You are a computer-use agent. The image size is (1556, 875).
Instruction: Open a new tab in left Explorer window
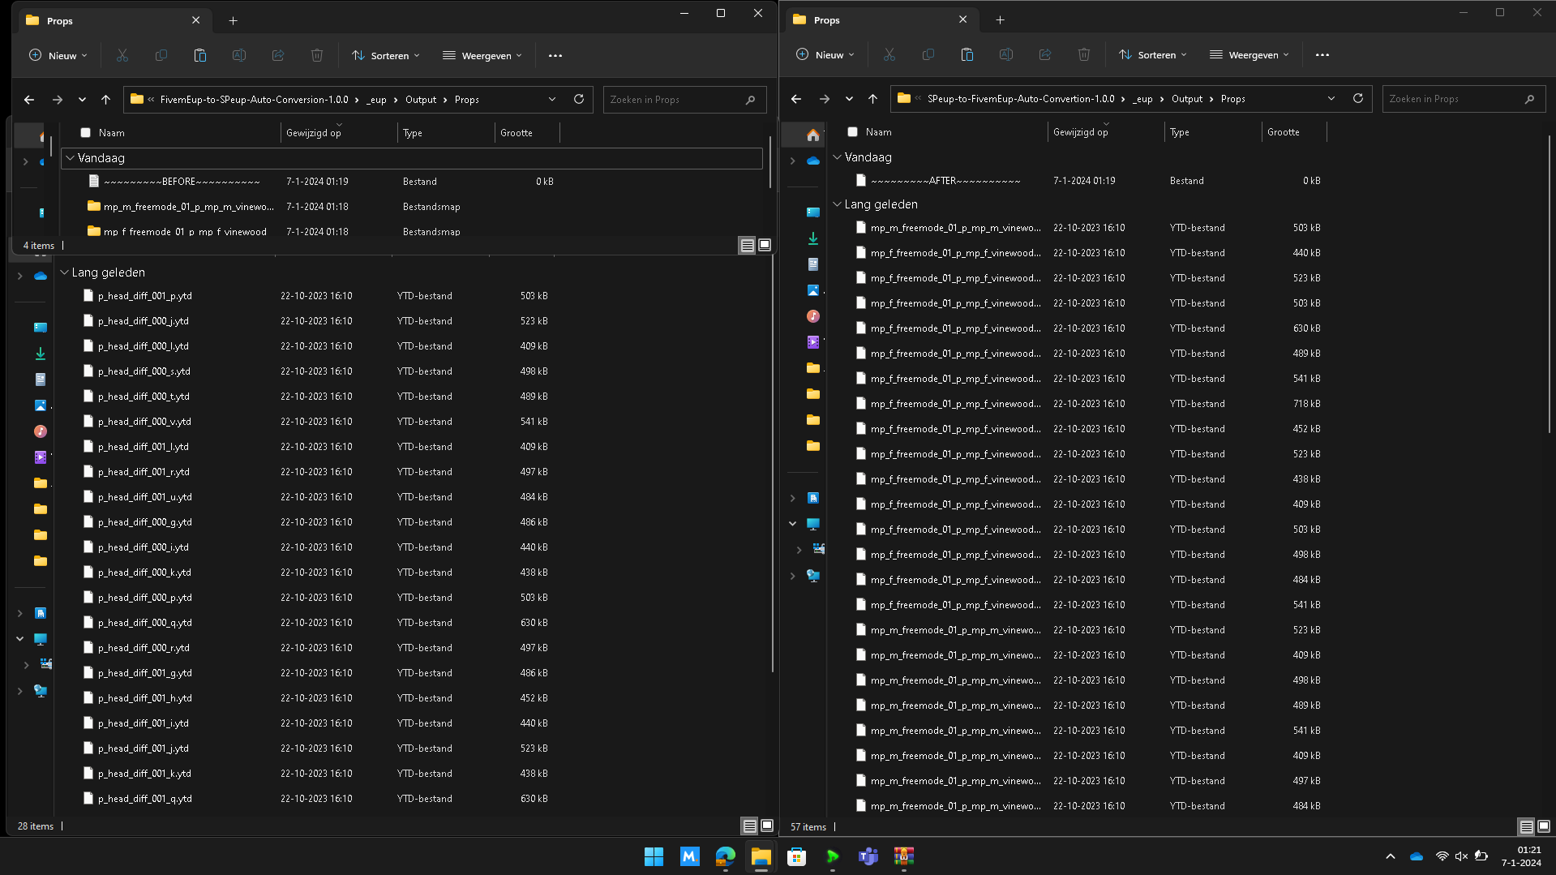point(233,20)
